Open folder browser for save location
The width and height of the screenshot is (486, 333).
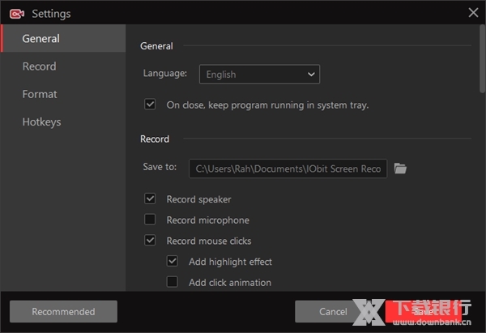point(399,169)
